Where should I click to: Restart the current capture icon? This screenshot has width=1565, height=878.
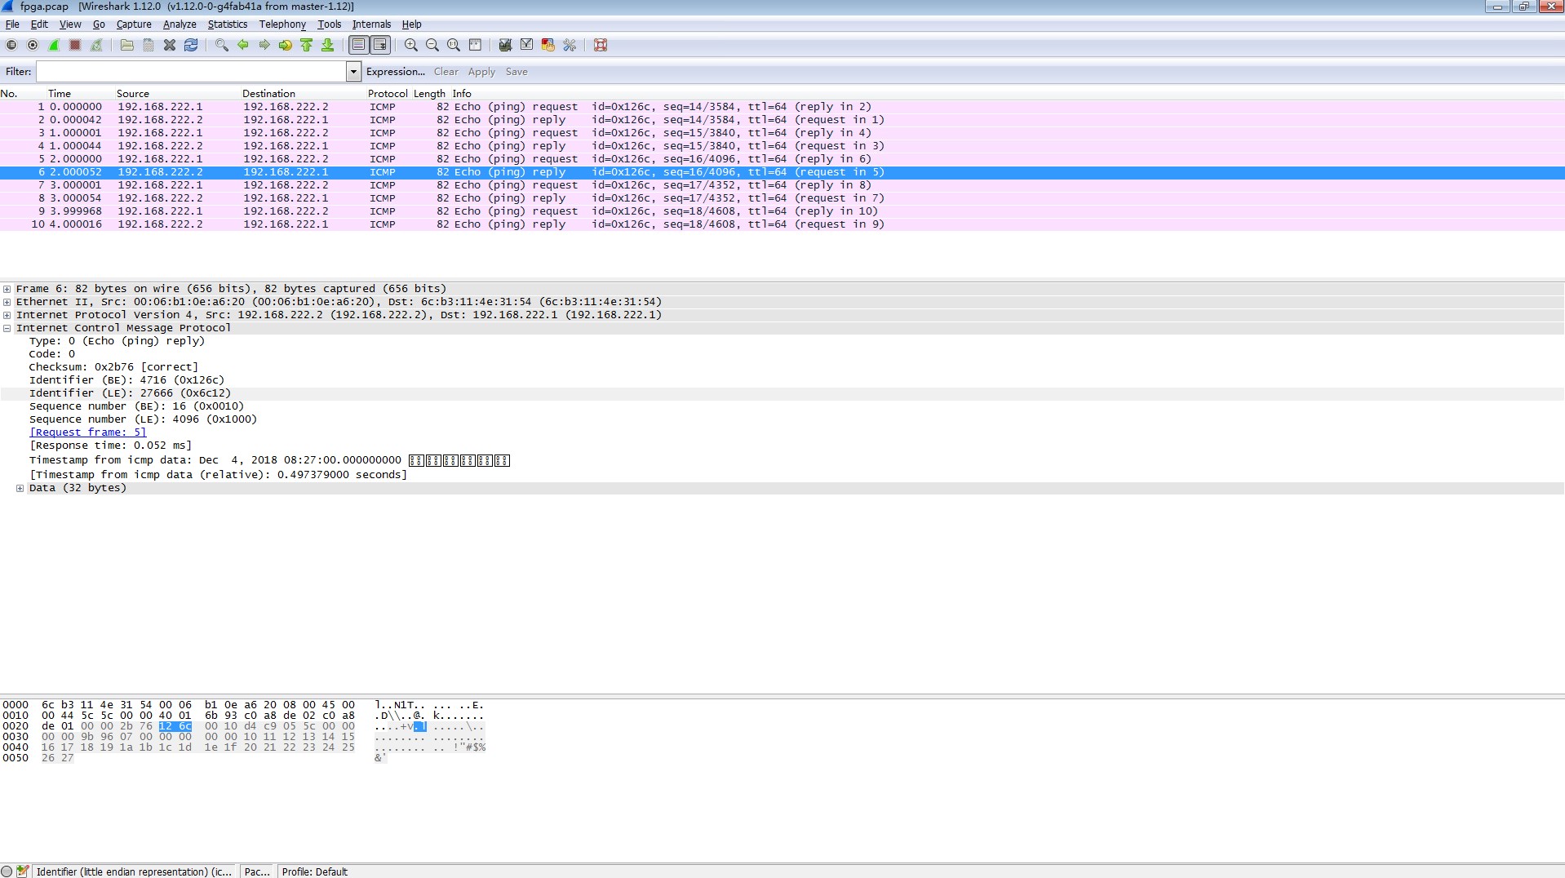point(96,45)
